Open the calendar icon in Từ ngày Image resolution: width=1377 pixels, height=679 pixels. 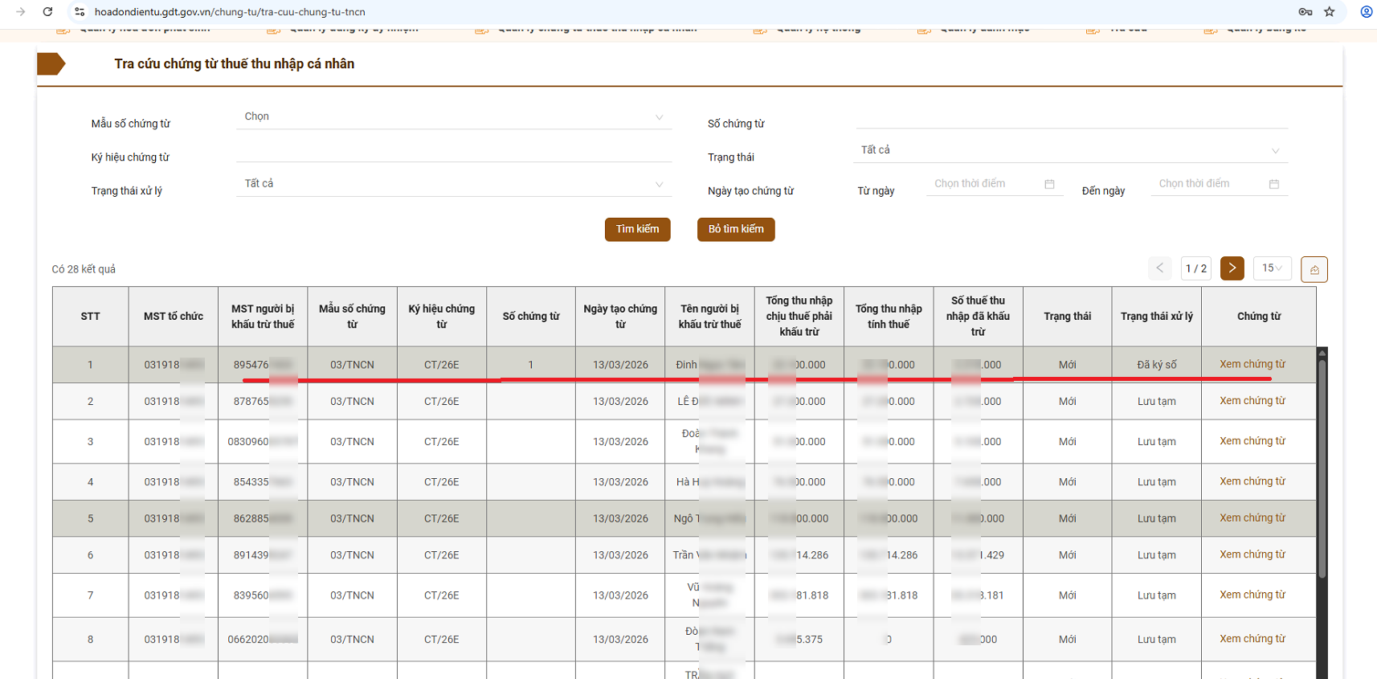pos(1049,184)
